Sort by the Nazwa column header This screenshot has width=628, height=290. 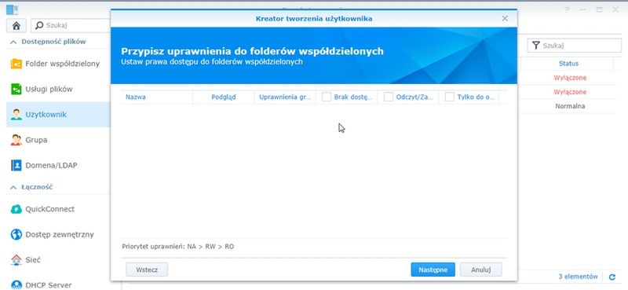[x=156, y=97]
